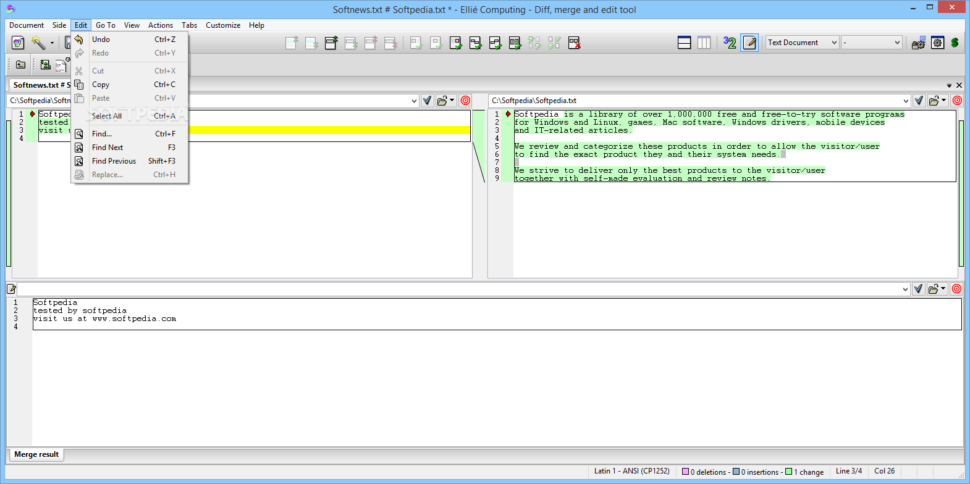Open the Actions menu
The height and width of the screenshot is (484, 970).
(x=161, y=25)
